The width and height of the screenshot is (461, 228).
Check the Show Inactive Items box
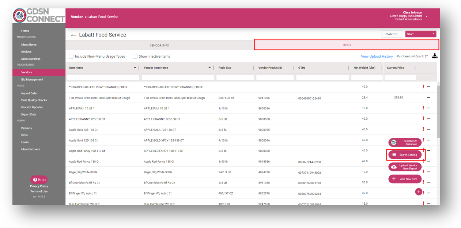[x=135, y=57]
